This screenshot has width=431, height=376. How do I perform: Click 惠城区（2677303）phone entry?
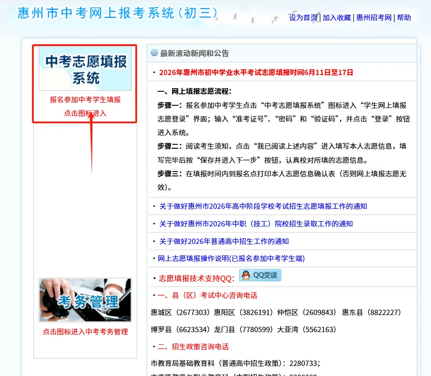point(180,312)
